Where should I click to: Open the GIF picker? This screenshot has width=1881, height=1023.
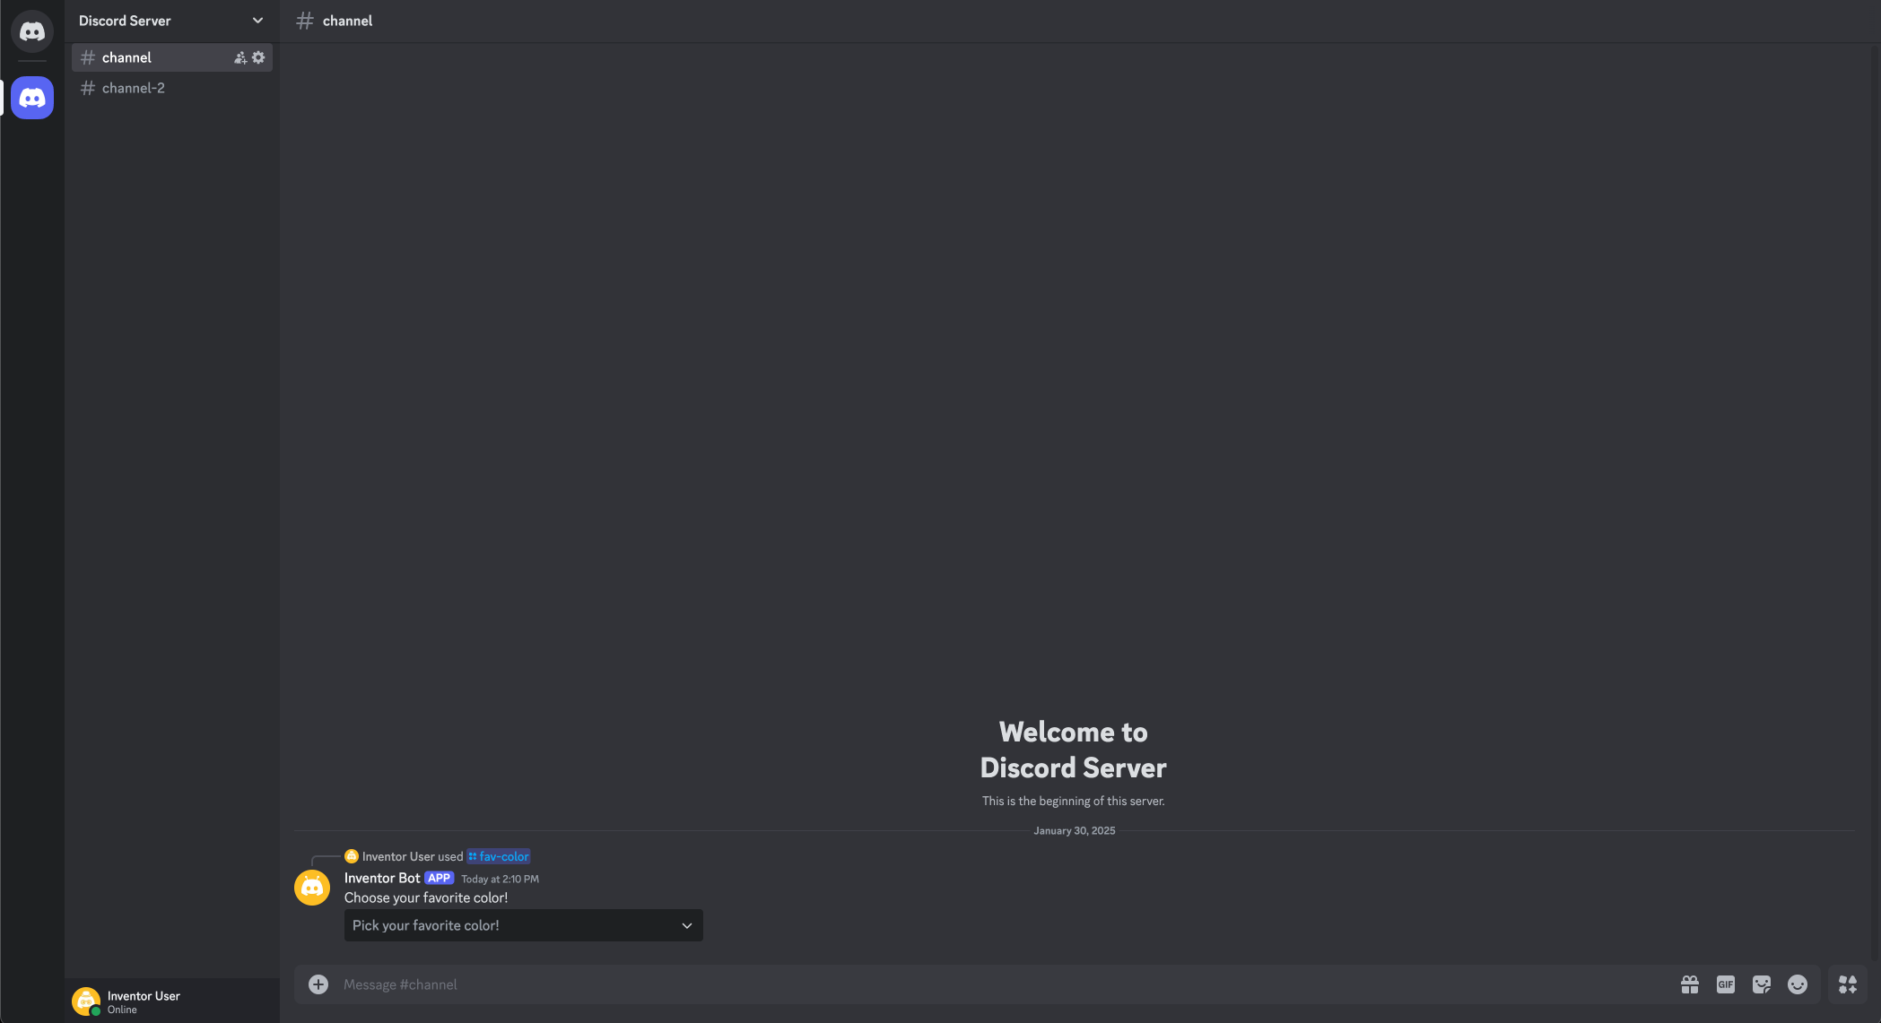click(x=1726, y=984)
